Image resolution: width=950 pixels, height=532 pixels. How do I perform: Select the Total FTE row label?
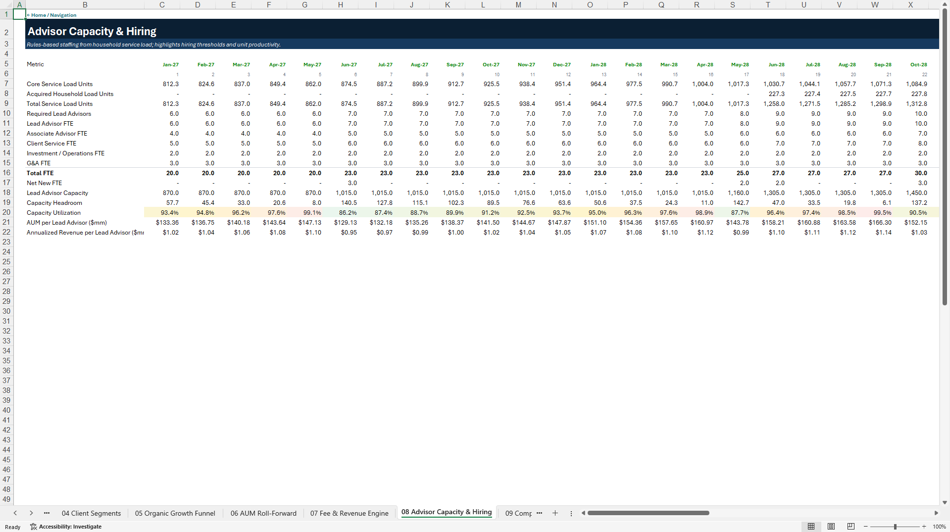pos(40,173)
